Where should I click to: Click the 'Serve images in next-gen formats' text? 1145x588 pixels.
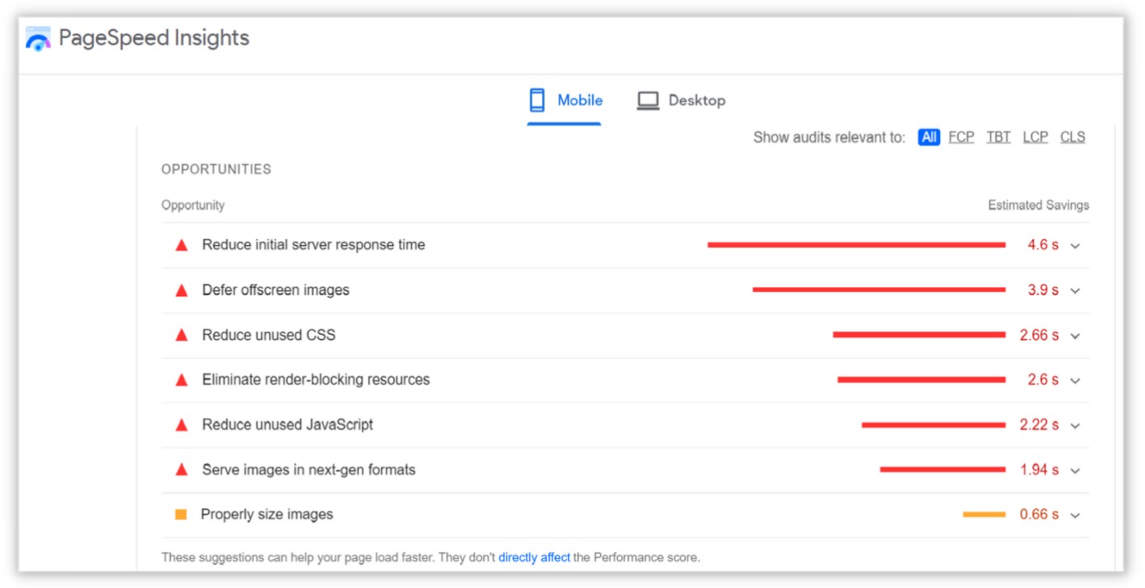pyautogui.click(x=308, y=469)
